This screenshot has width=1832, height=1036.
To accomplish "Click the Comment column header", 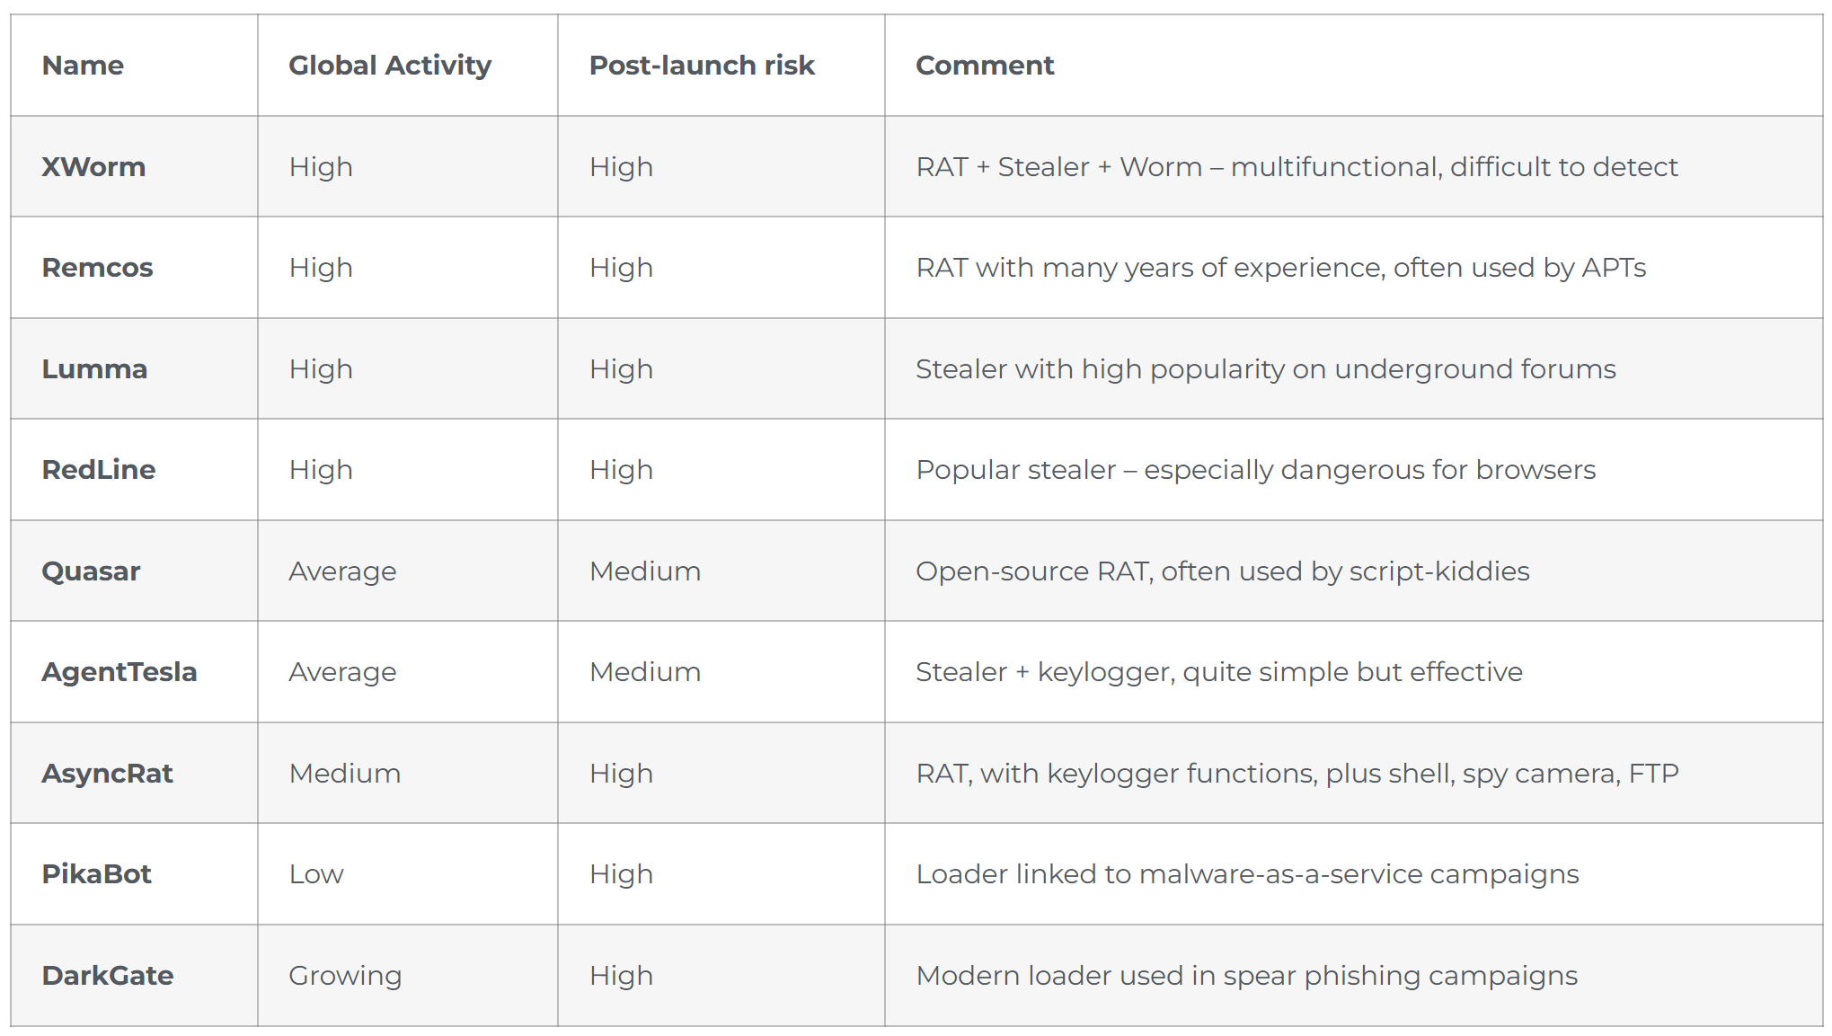I will click(x=985, y=66).
